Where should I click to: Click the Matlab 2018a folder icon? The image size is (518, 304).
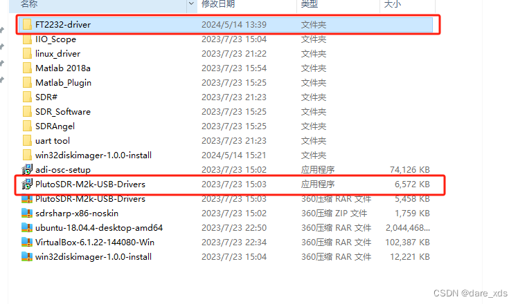[x=27, y=68]
